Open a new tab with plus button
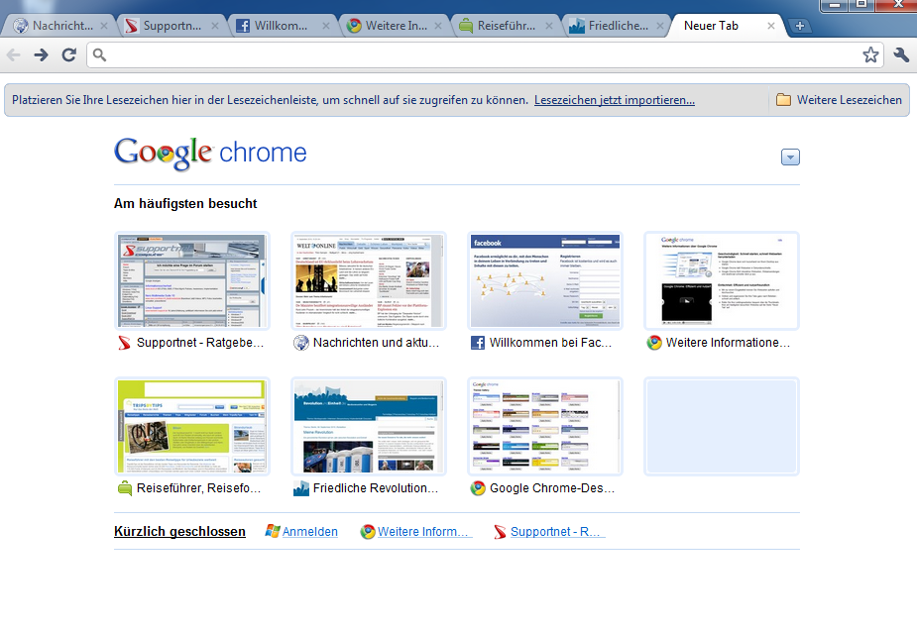The image size is (917, 631). (799, 26)
